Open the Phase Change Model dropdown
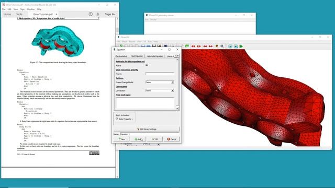 [x=160, y=82]
